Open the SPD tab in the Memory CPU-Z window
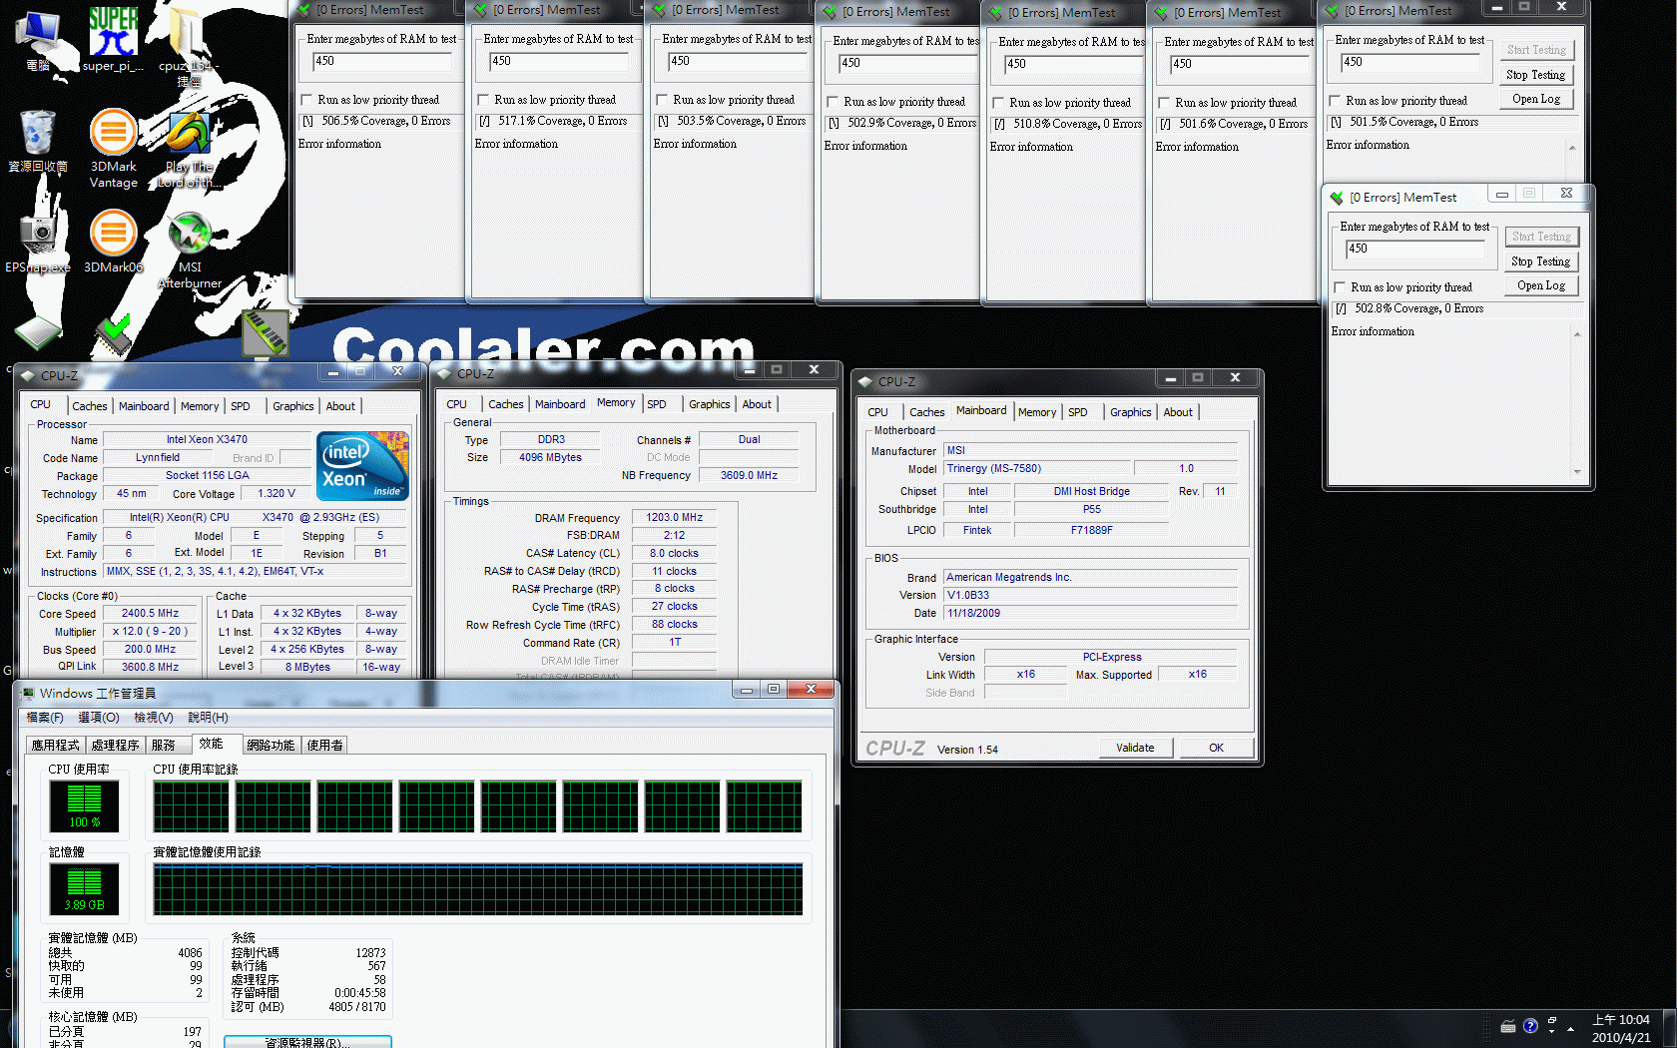This screenshot has height=1048, width=1677. pyautogui.click(x=657, y=404)
